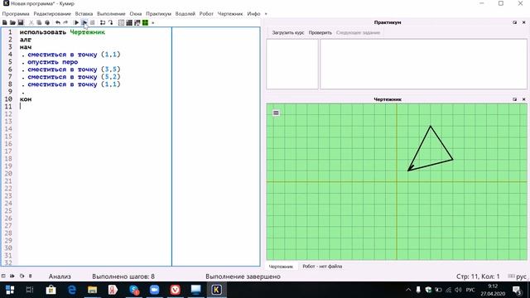Click the Cut scissors icon

click(x=31, y=22)
